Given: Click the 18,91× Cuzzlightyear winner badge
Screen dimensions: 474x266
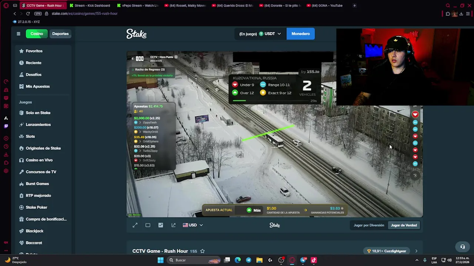Looking at the screenshot, I should [387, 251].
